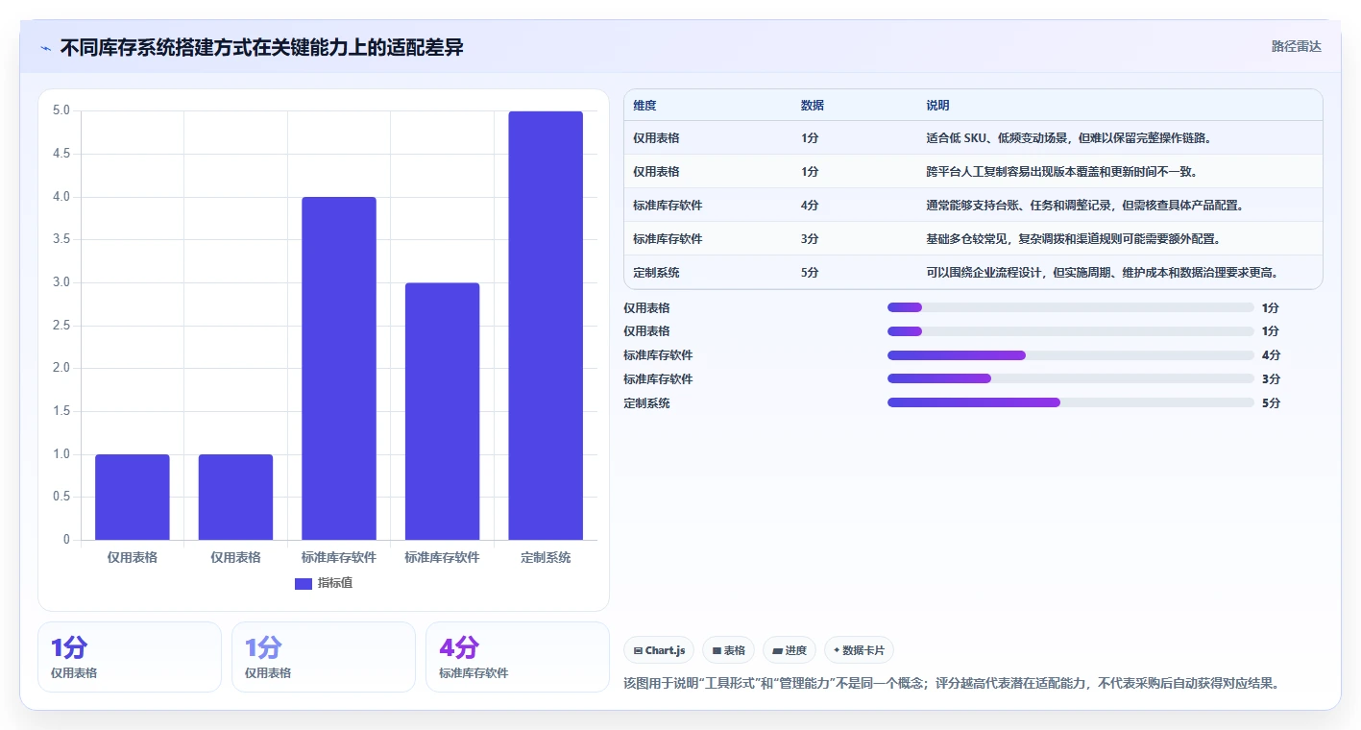Click the 标准库存软件 chart bar reaching 3.0
The width and height of the screenshot is (1361, 730).
pos(442,411)
